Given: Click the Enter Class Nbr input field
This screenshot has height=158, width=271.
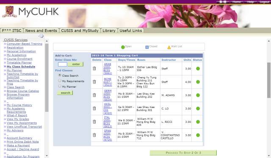Looking at the screenshot, I should 63,64.
